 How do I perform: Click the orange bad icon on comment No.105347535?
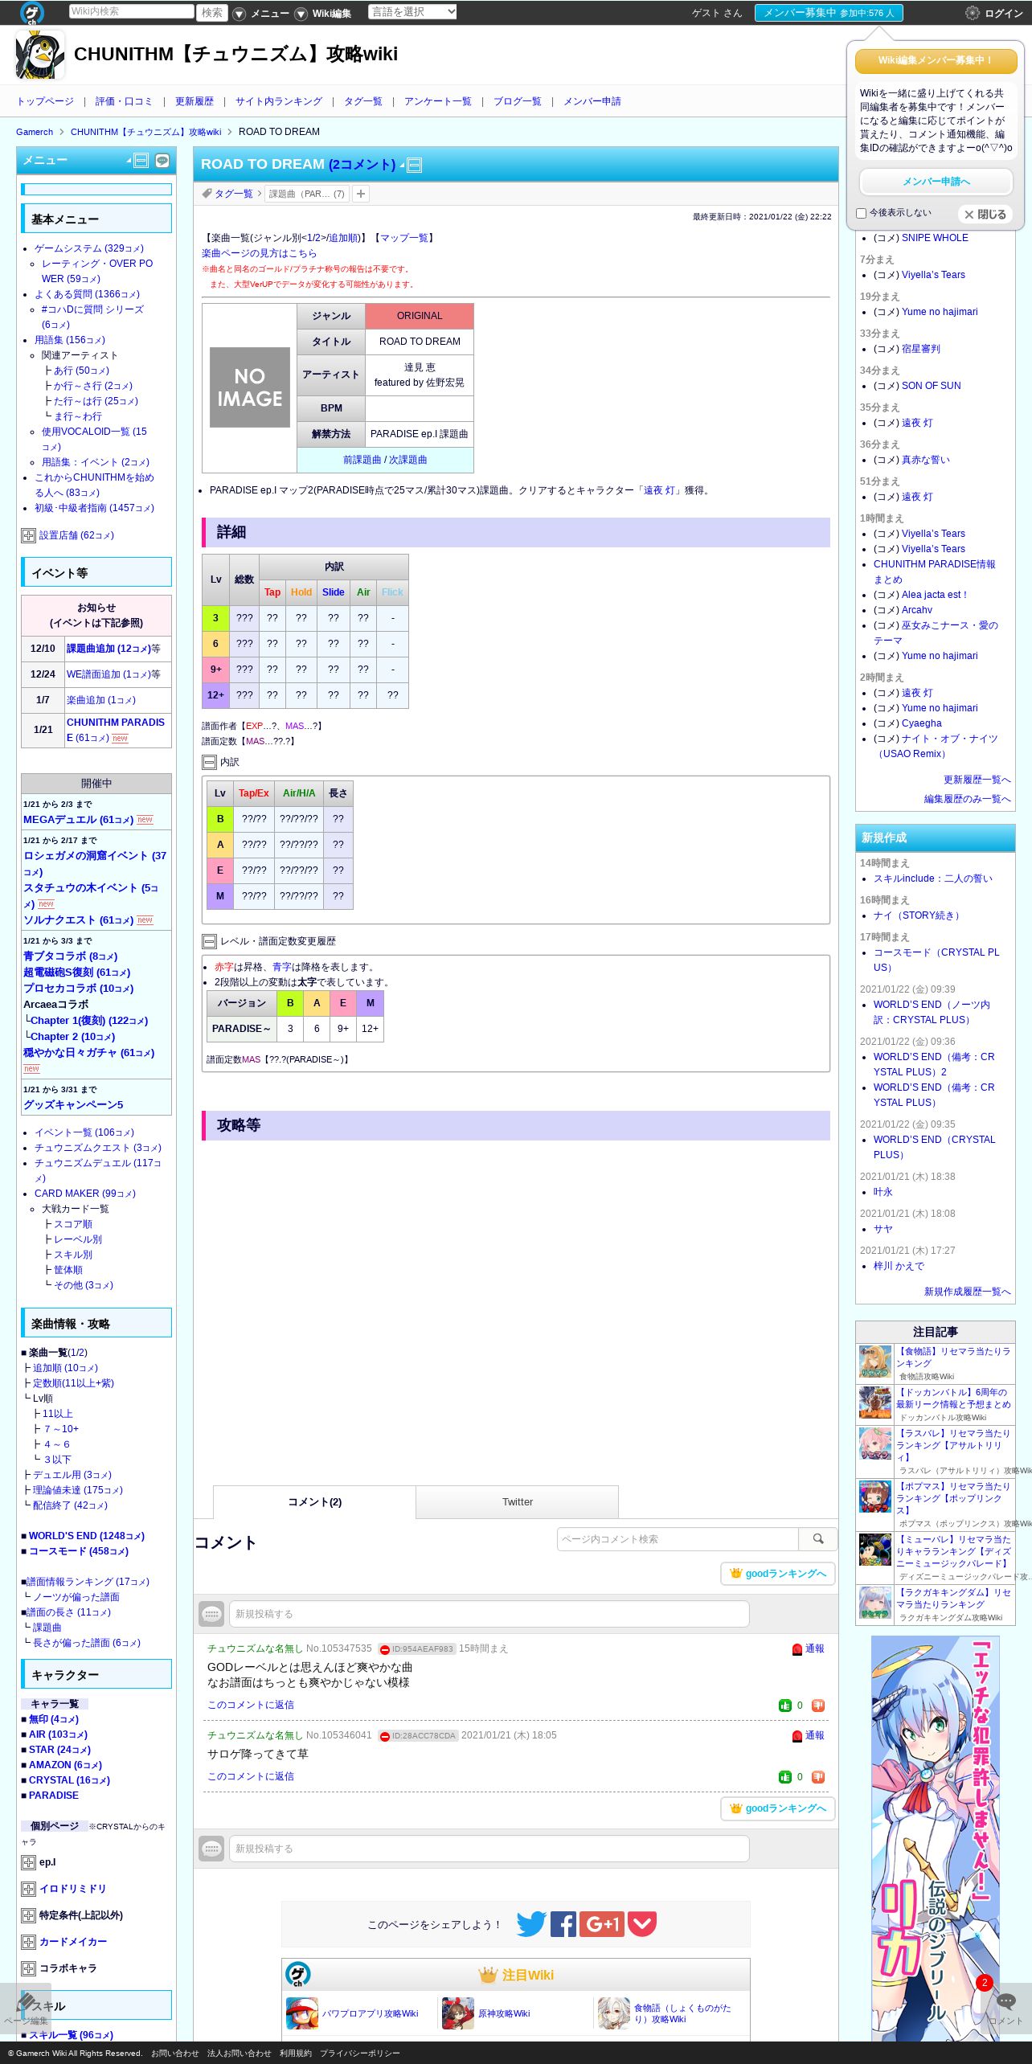tap(818, 1706)
